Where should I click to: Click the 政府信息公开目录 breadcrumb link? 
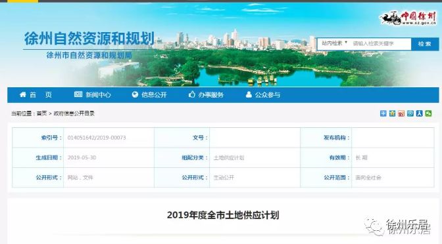(x=74, y=113)
